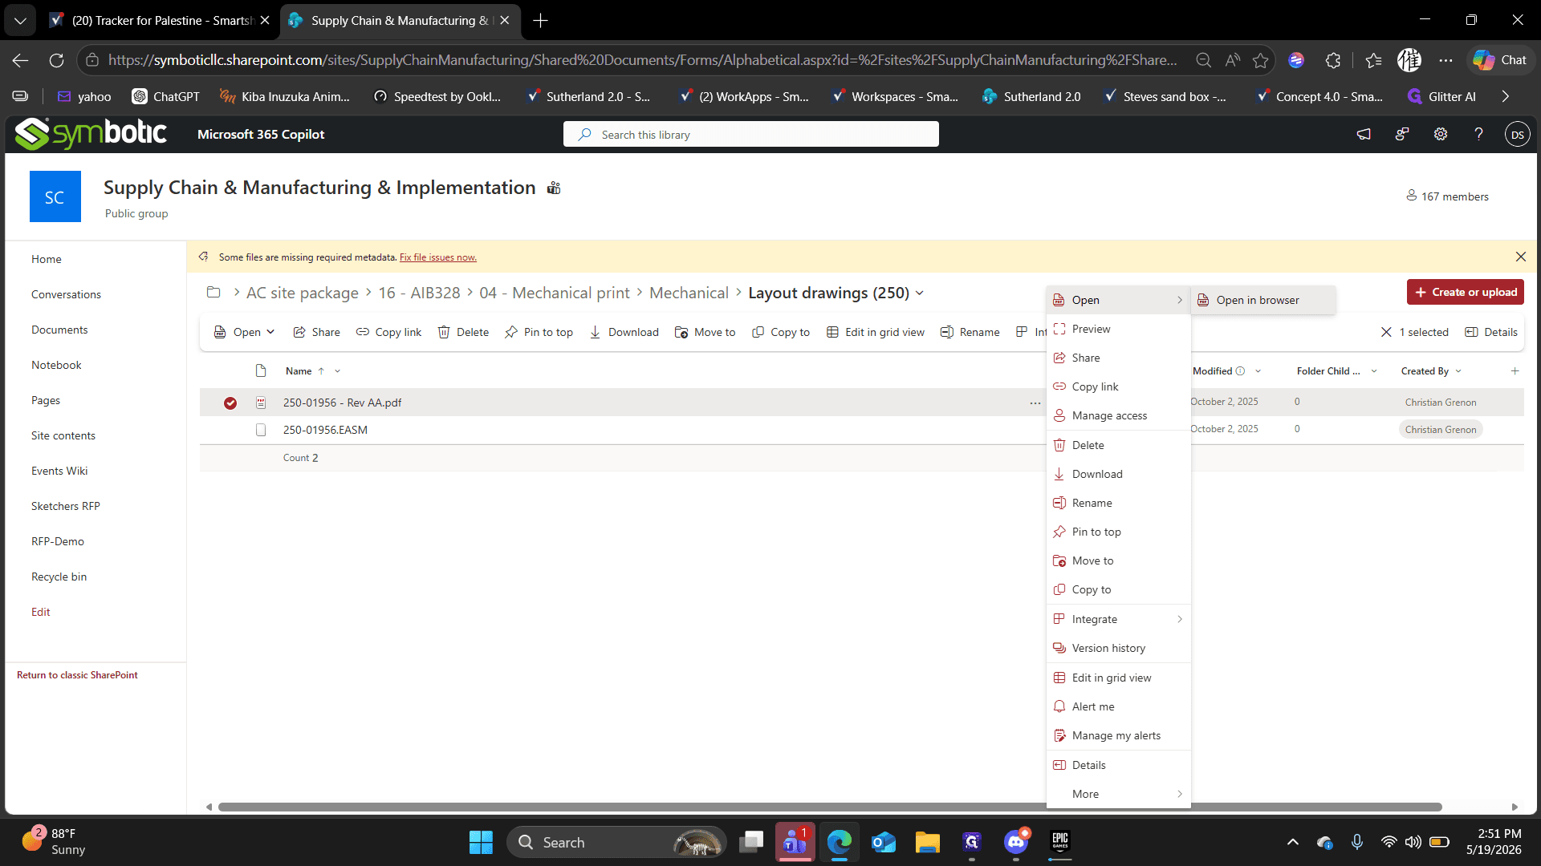The height and width of the screenshot is (866, 1541).
Task: Favorite this page with the star icon
Action: point(1260,60)
